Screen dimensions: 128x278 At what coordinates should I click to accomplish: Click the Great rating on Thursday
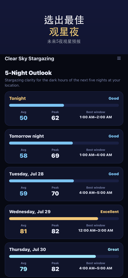pos(113,249)
